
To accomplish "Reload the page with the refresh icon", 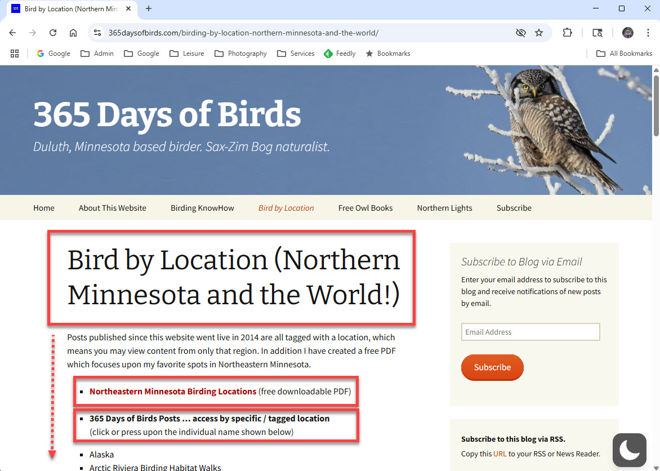I will 53,33.
